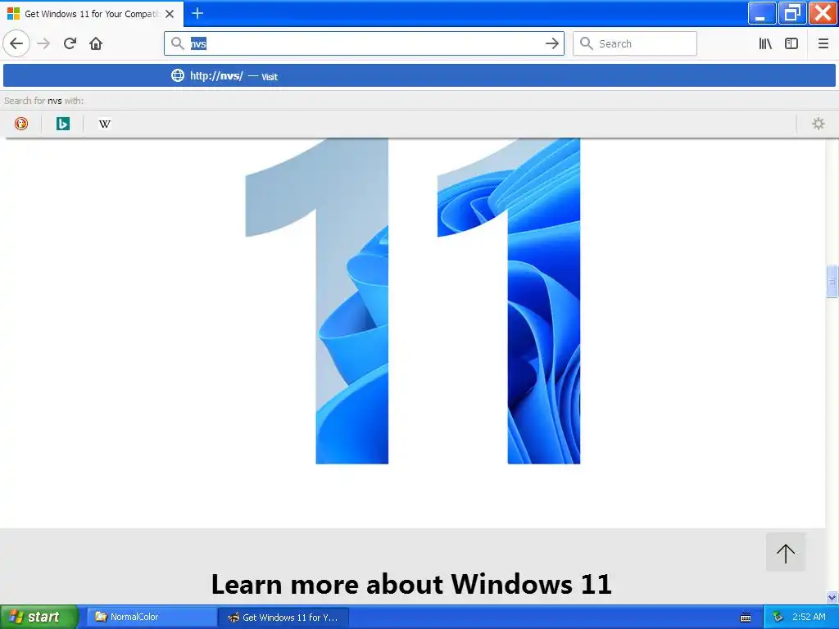The height and width of the screenshot is (629, 839).
Task: Focus the Search box
Action: pos(635,43)
